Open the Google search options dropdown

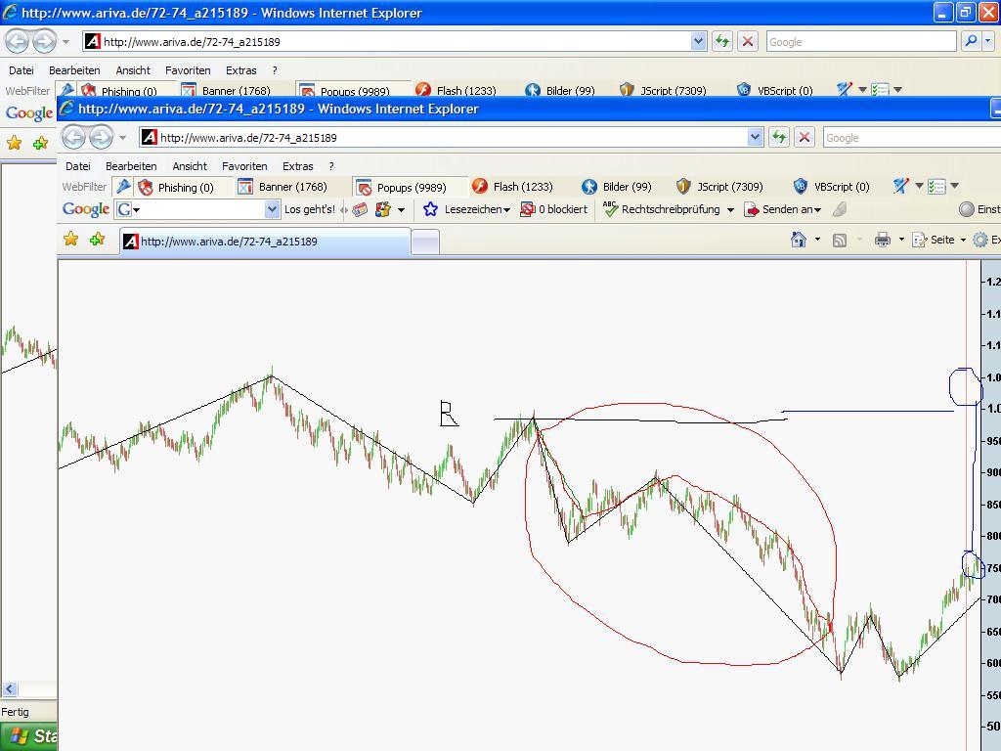[x=135, y=209]
